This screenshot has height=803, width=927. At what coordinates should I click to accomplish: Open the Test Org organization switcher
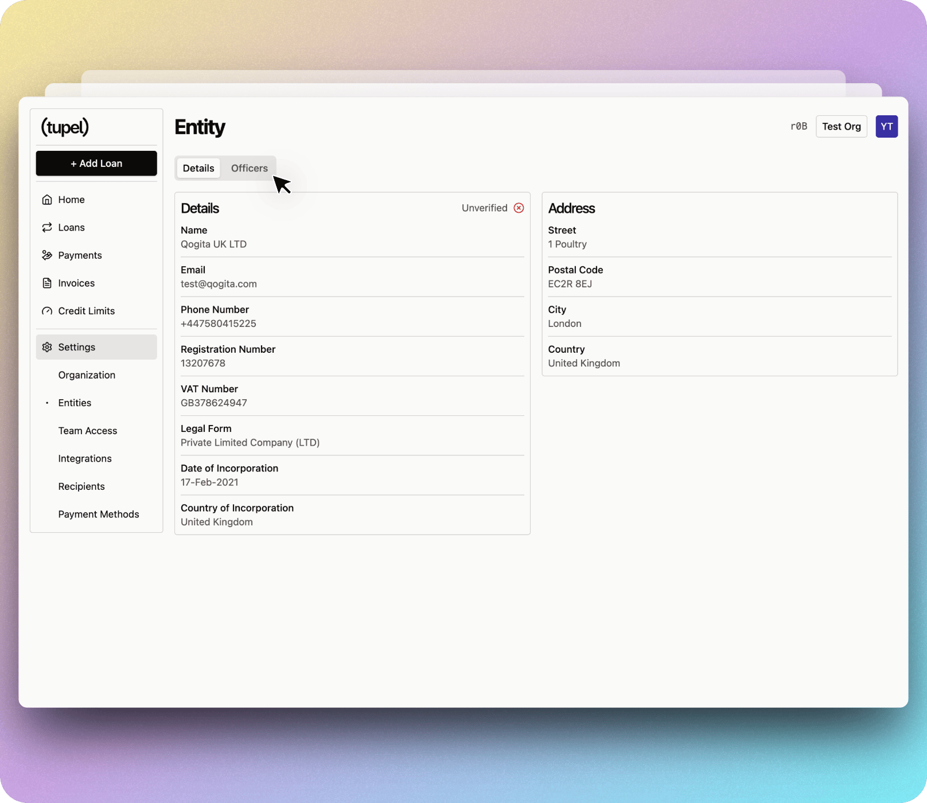(x=841, y=127)
